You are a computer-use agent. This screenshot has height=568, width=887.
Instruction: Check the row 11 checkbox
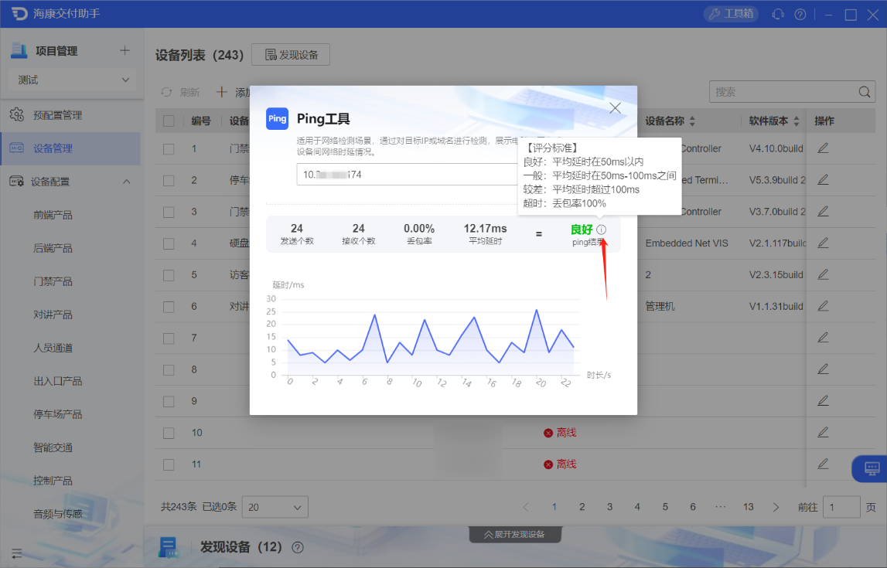[169, 464]
